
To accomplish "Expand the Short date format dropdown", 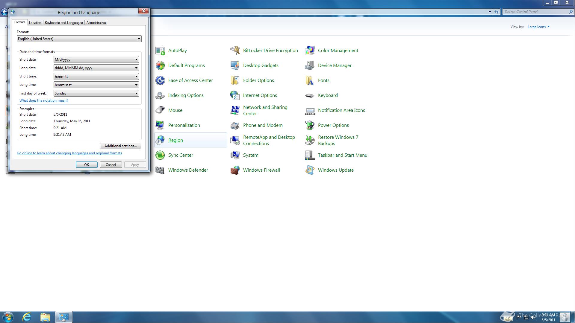I will [96, 60].
